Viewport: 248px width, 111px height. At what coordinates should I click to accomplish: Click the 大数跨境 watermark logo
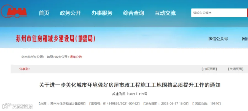pos(17,106)
